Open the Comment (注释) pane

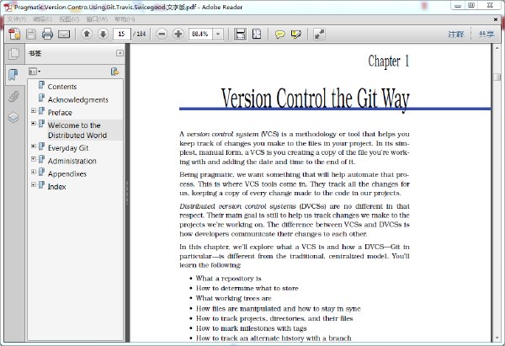pos(456,35)
